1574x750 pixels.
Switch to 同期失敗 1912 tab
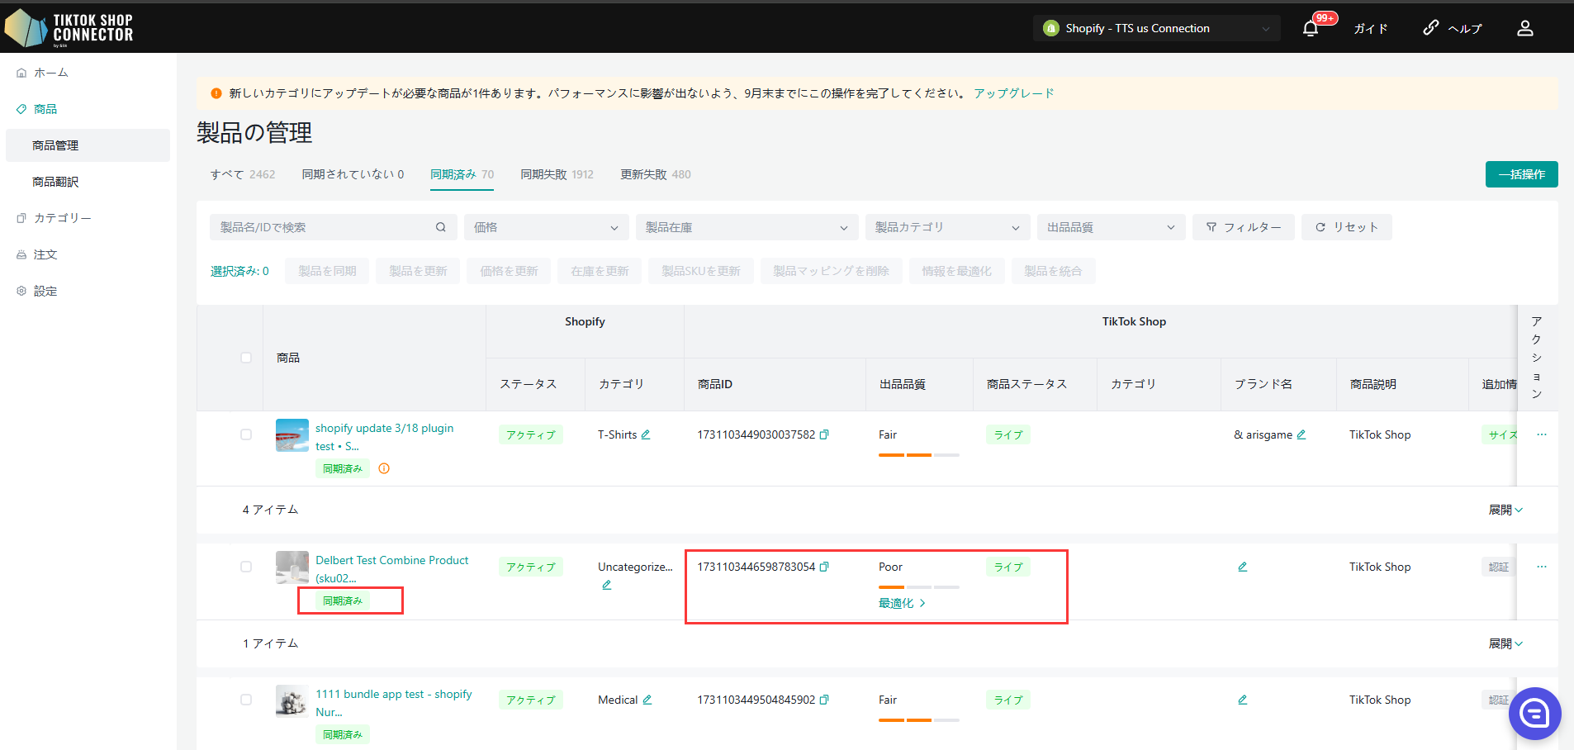[557, 174]
